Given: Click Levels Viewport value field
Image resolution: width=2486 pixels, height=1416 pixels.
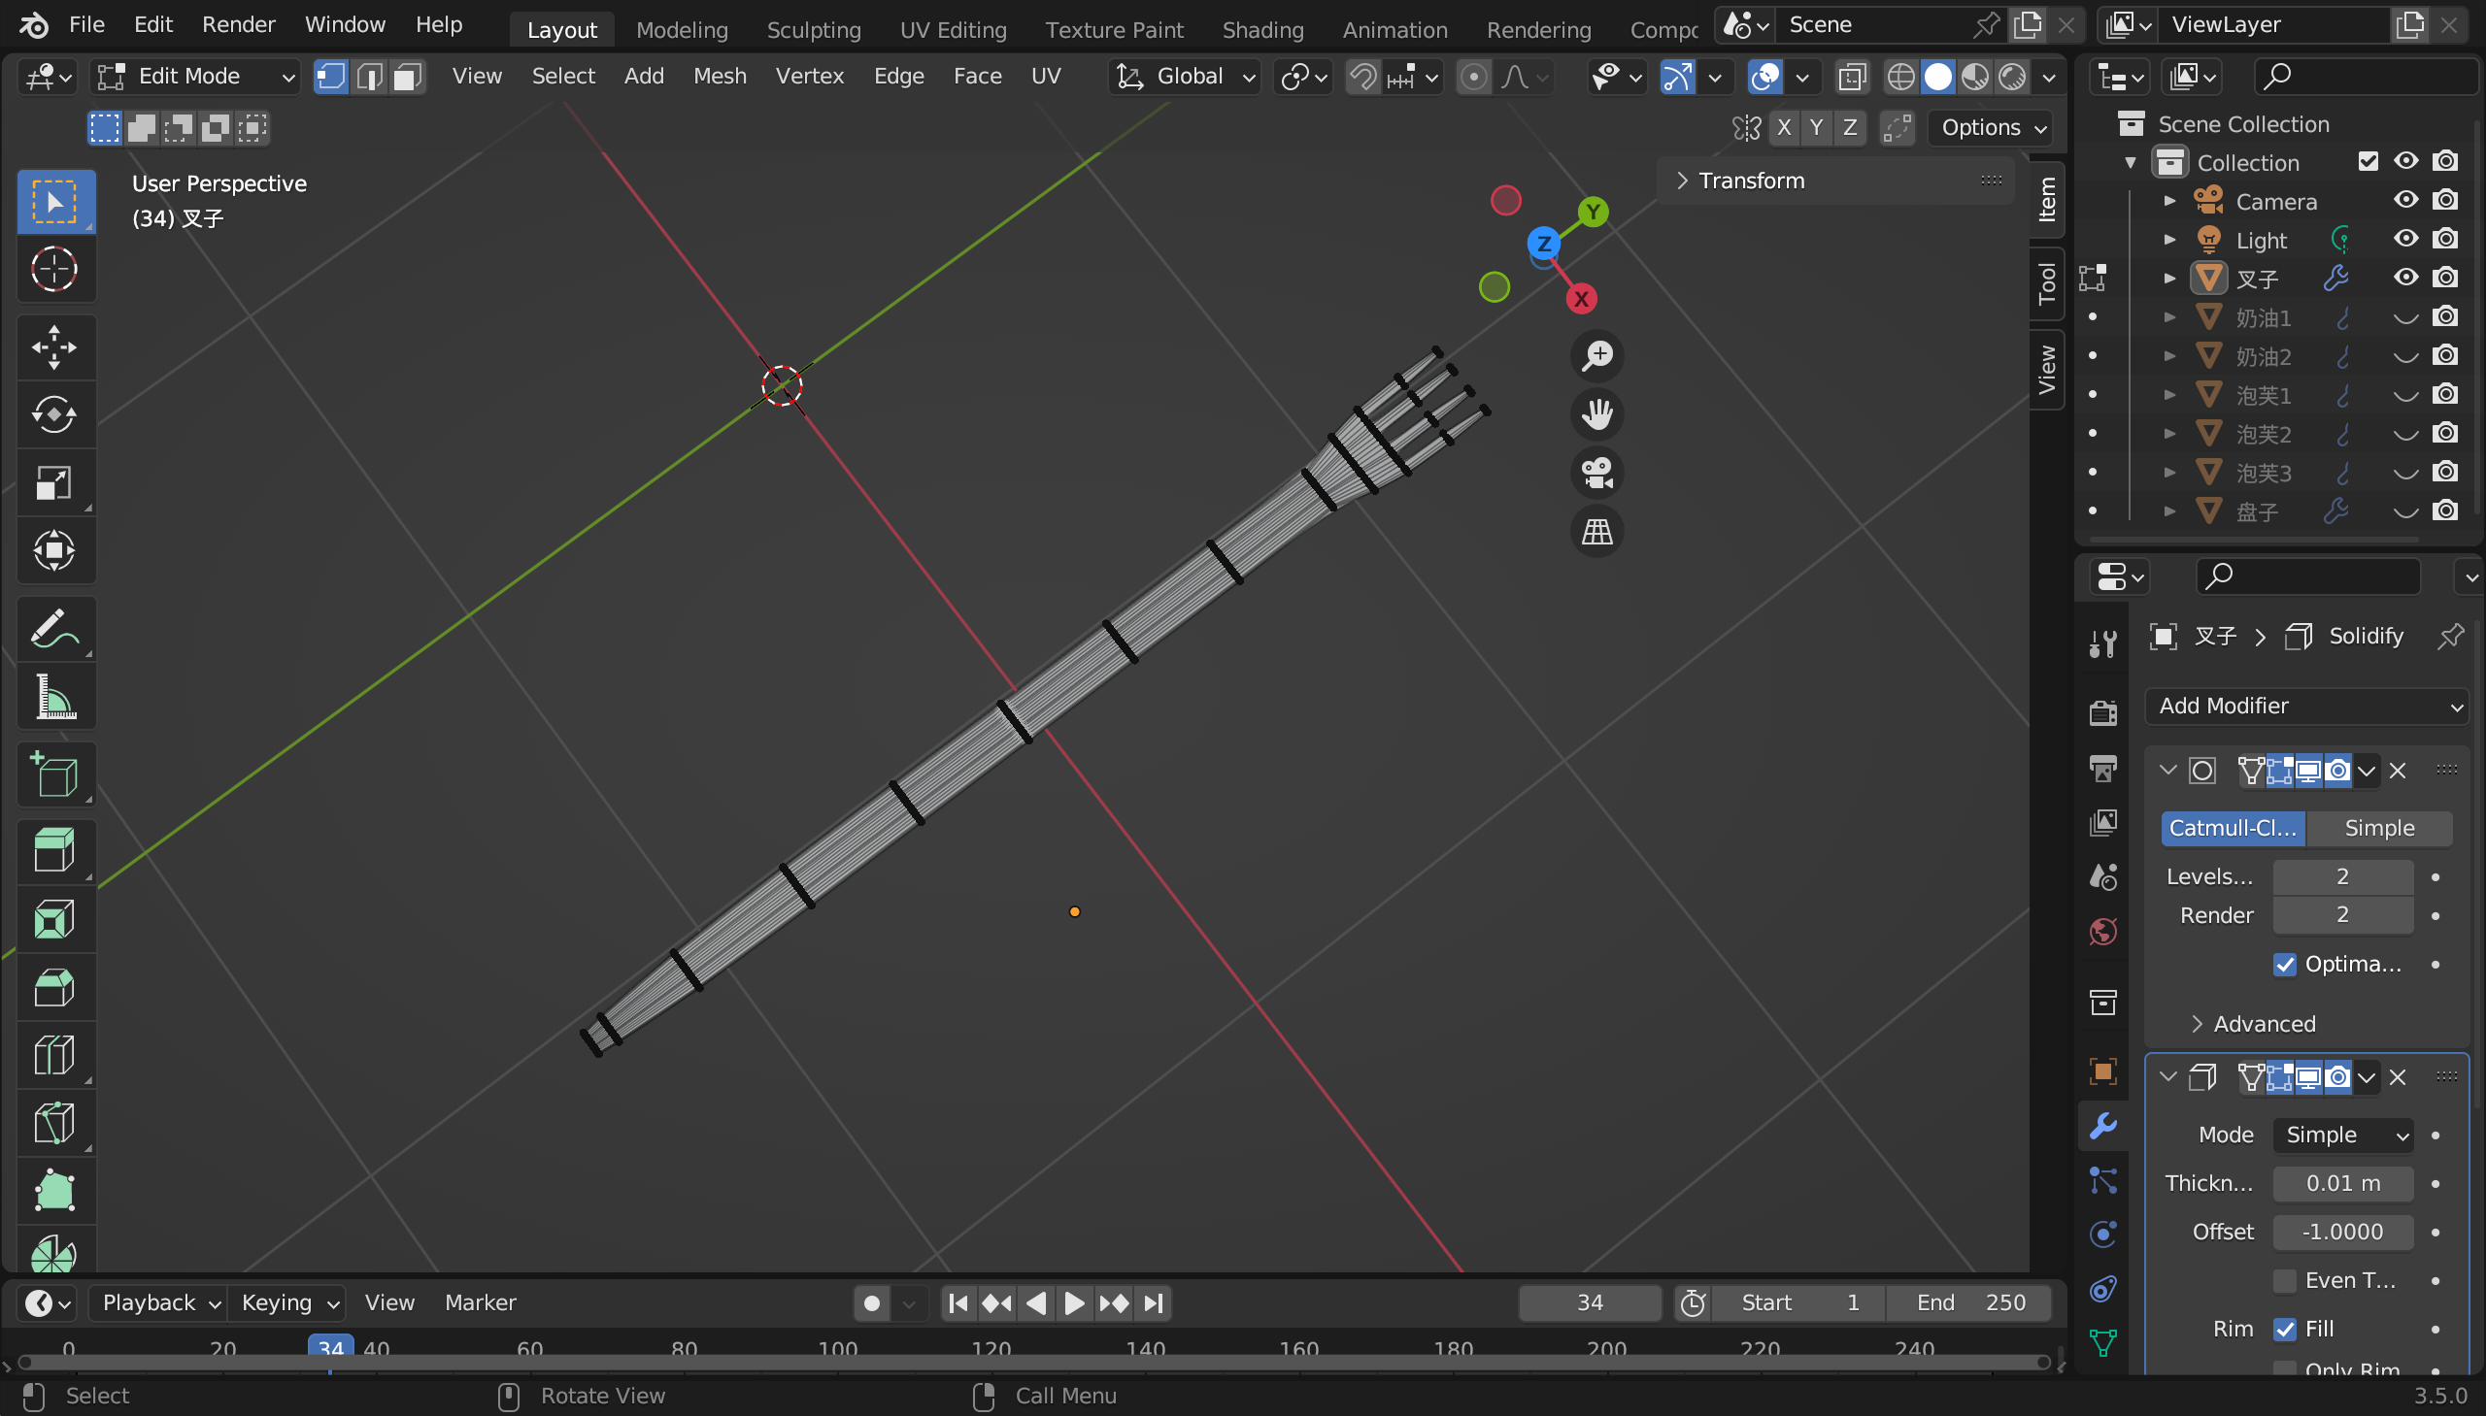Looking at the screenshot, I should click(x=2342, y=877).
